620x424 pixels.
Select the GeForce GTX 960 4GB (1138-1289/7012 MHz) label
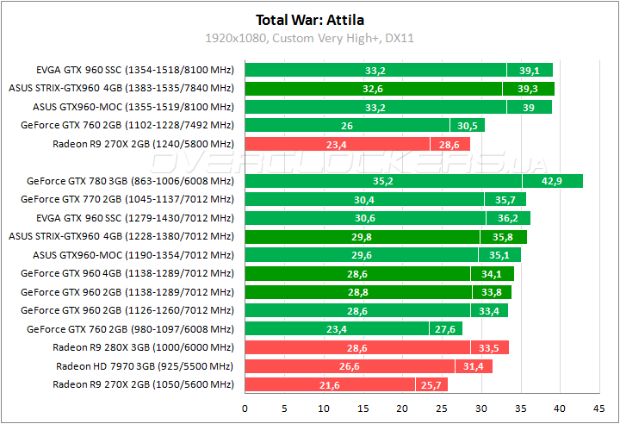click(x=127, y=273)
